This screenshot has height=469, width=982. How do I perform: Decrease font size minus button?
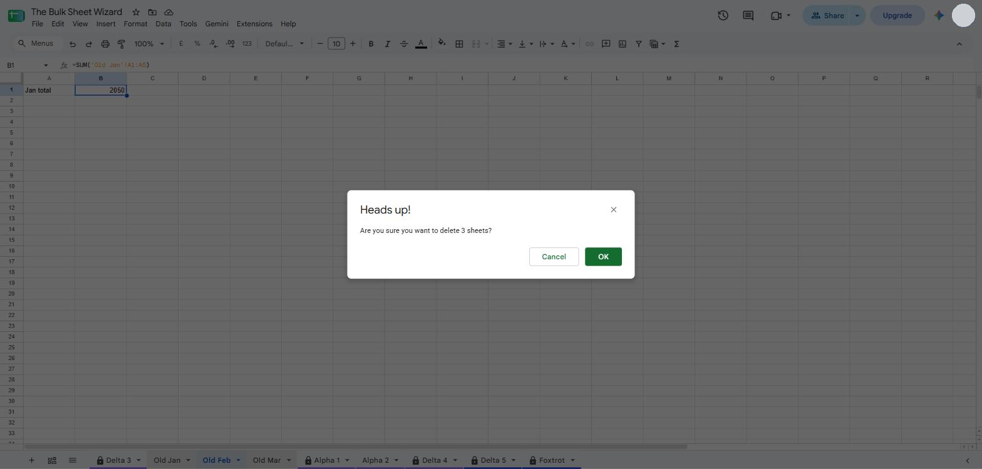(x=320, y=44)
